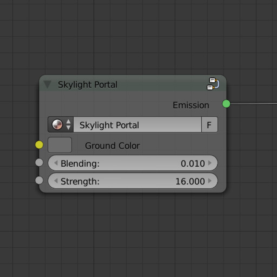Click the yellow Ground Color input socket
The height and width of the screenshot is (277, 277).
pyautogui.click(x=39, y=145)
